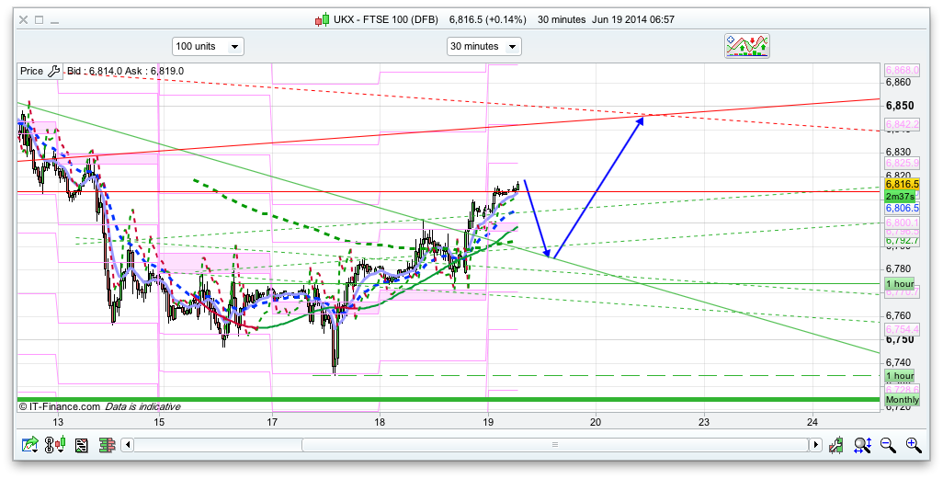Click date label 18 on time axis
Screen dimensions: 943x479
tap(380, 422)
